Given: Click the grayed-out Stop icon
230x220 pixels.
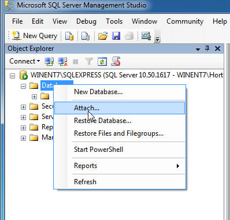Looking at the screenshot, I should (x=75, y=62).
